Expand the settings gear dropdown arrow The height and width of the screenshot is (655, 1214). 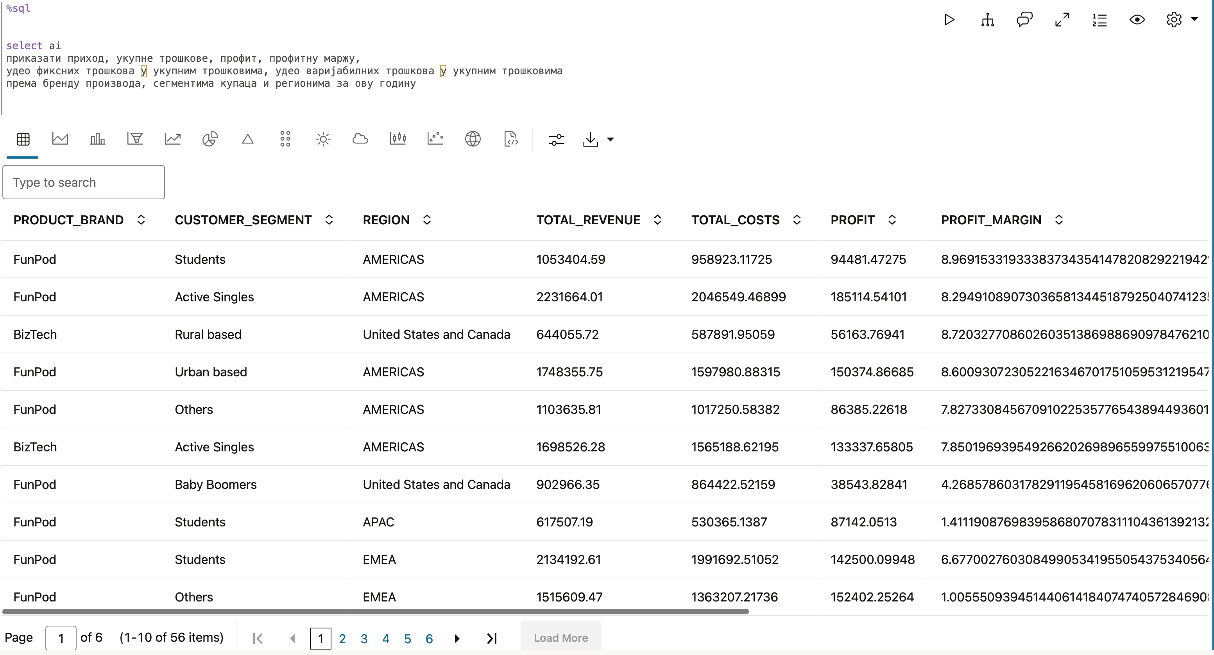coord(1194,20)
